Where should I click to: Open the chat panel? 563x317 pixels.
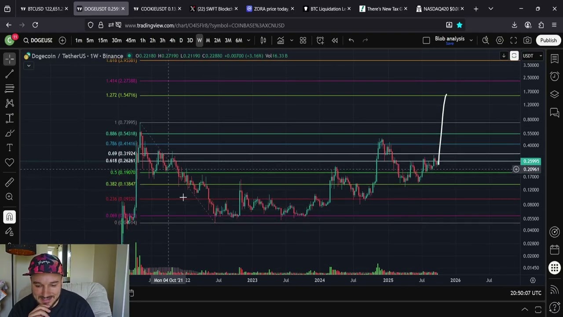coord(554,113)
